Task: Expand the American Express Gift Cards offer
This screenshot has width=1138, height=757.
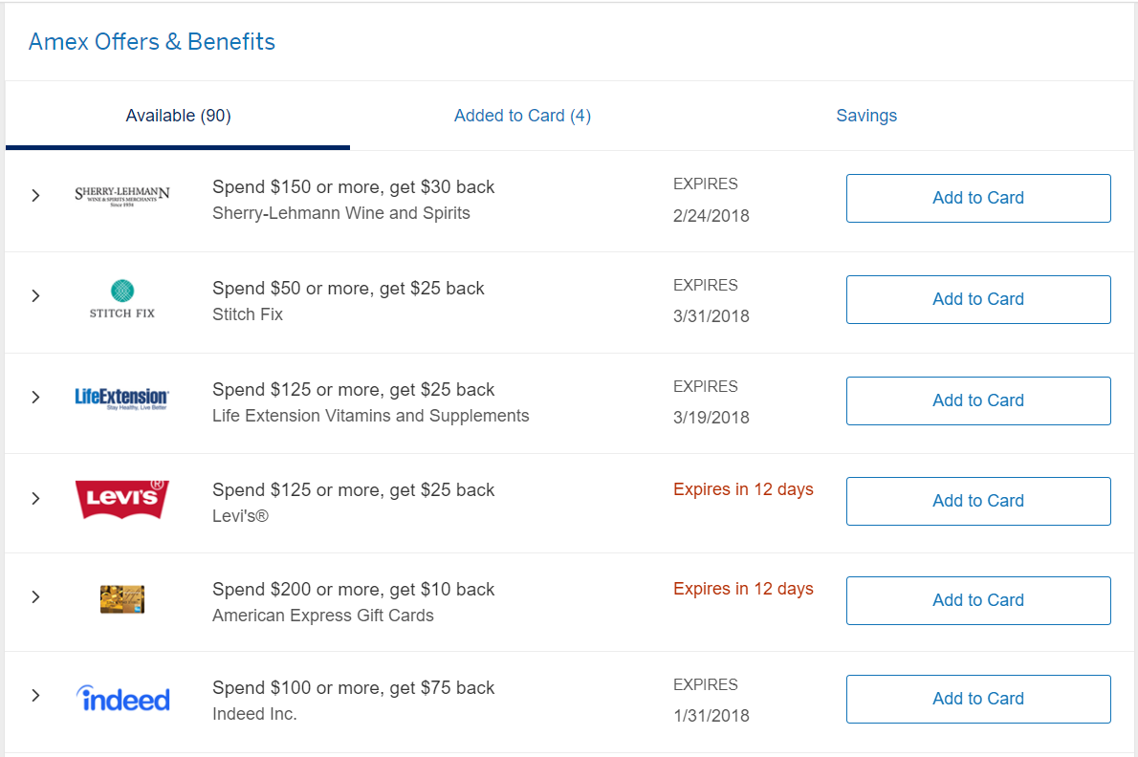Action: (35, 599)
